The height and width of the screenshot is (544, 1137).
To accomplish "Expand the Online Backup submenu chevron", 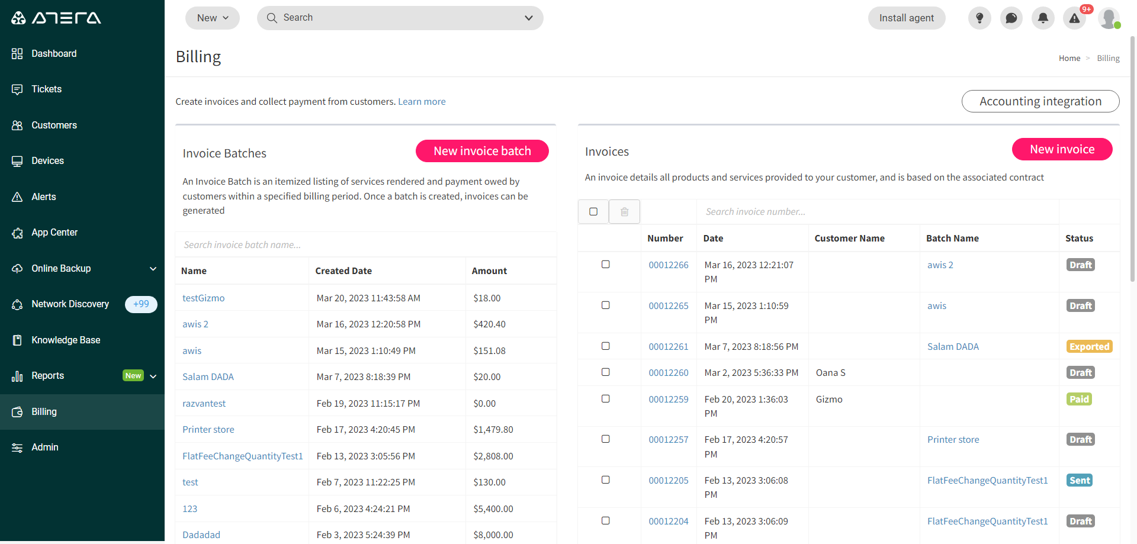I will tap(153, 269).
